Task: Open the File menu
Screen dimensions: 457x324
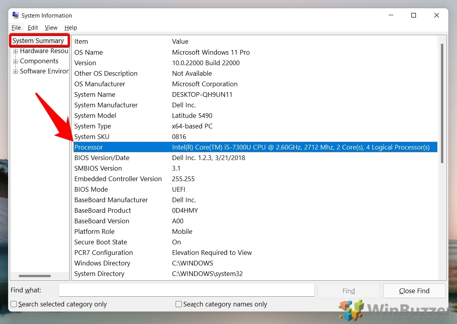Action: click(16, 28)
